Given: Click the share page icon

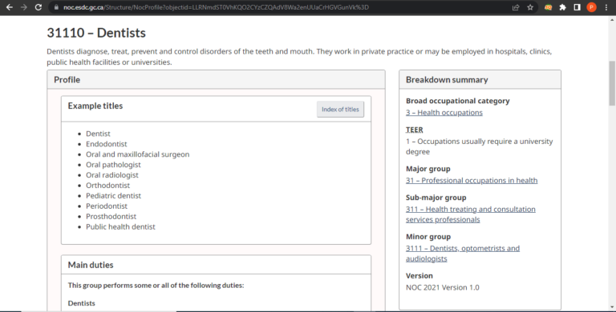Looking at the screenshot, I should (516, 7).
